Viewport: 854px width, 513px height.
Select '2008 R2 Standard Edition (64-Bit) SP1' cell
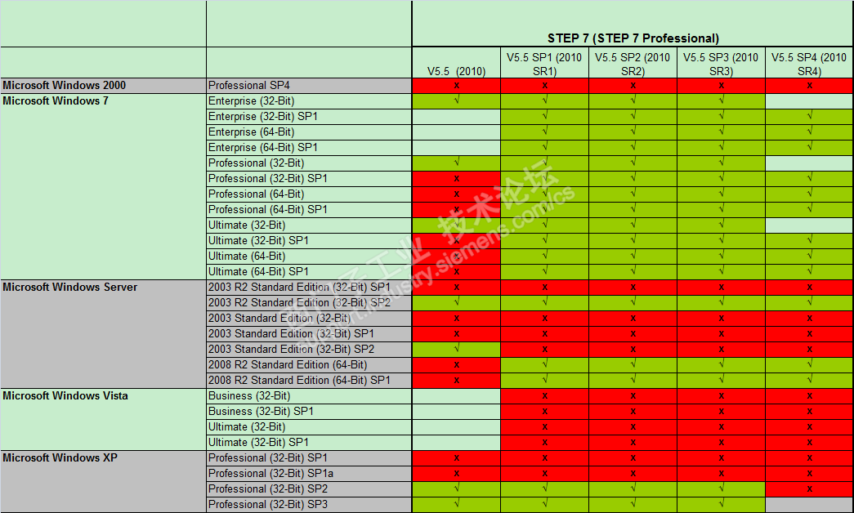(x=310, y=381)
